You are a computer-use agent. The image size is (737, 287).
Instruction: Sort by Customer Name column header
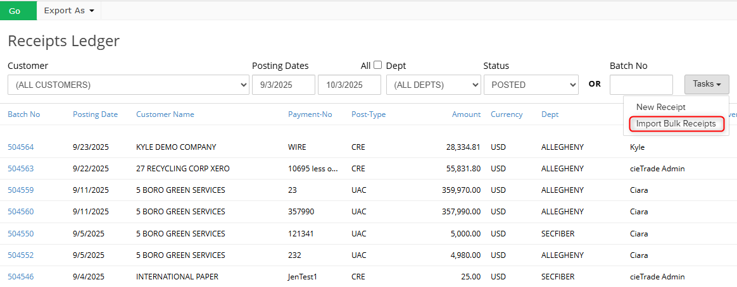pyautogui.click(x=165, y=114)
